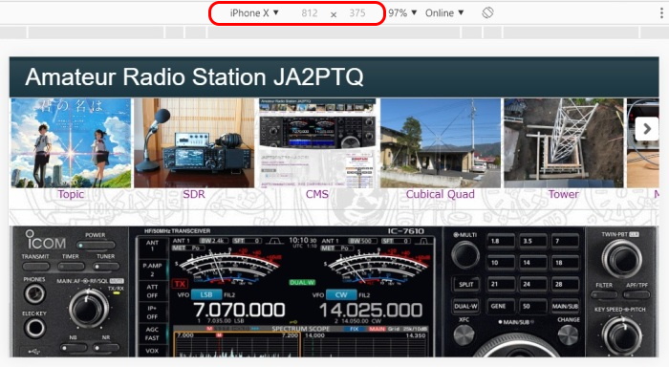669x367 pixels.
Task: Select the GENE band key
Action: click(501, 306)
